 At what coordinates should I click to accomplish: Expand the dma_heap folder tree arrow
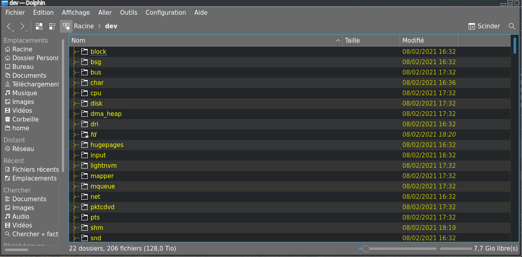(x=74, y=114)
